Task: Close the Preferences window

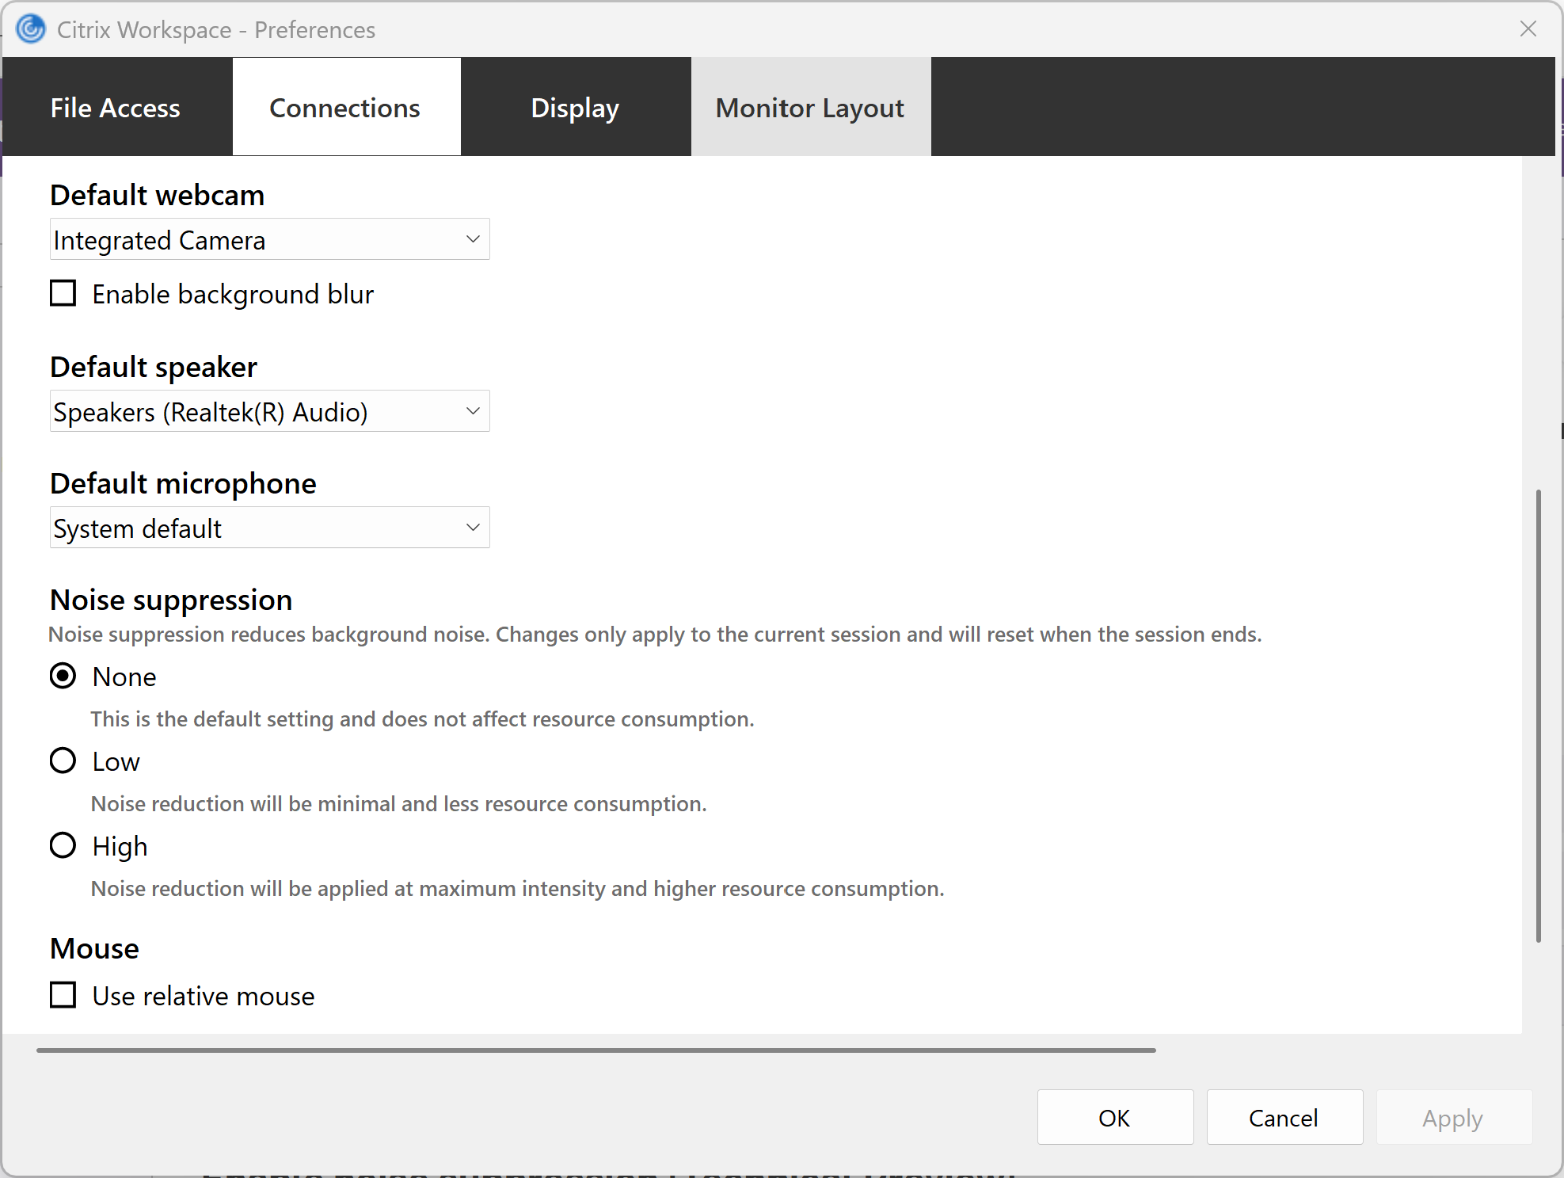Action: pyautogui.click(x=1528, y=29)
